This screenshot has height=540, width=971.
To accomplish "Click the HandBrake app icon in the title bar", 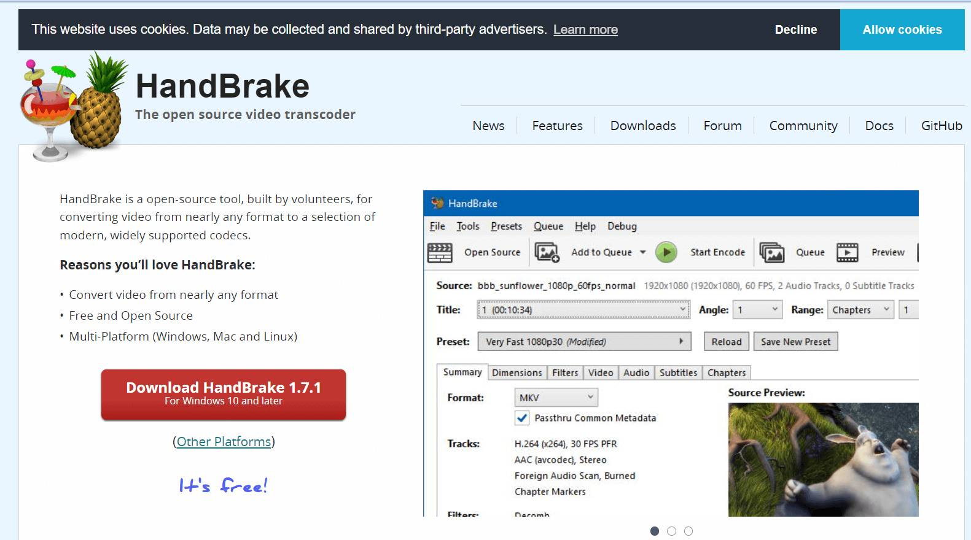I will pos(437,203).
